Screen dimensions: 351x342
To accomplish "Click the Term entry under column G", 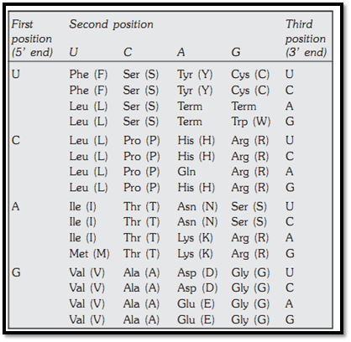I will (244, 106).
